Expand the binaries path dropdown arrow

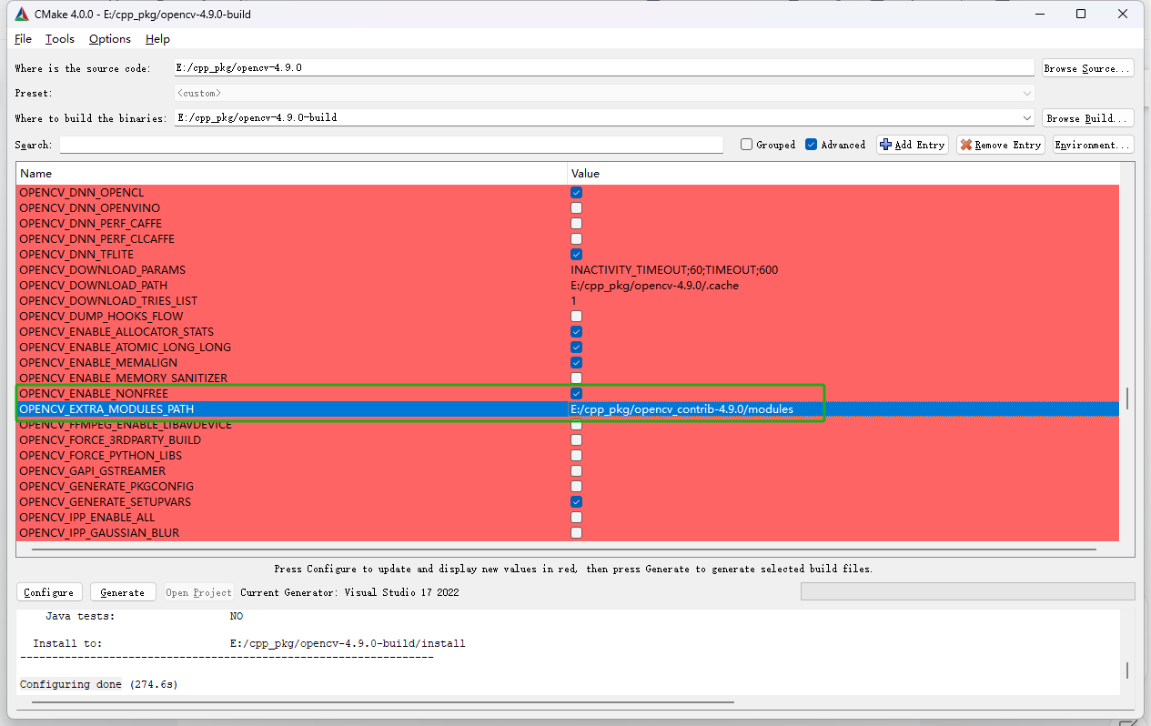point(1026,116)
